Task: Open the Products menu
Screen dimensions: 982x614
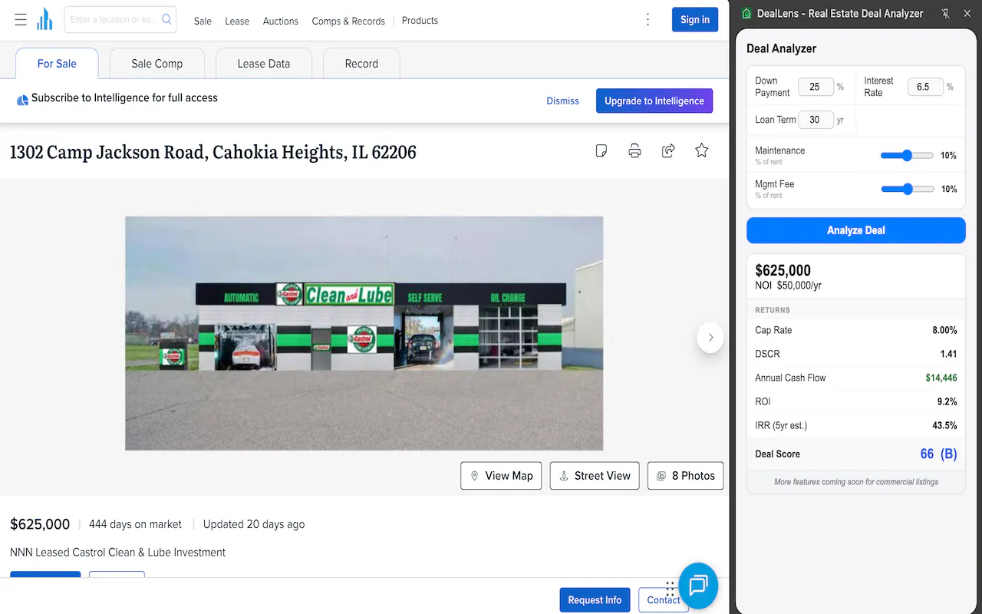Action: (420, 21)
